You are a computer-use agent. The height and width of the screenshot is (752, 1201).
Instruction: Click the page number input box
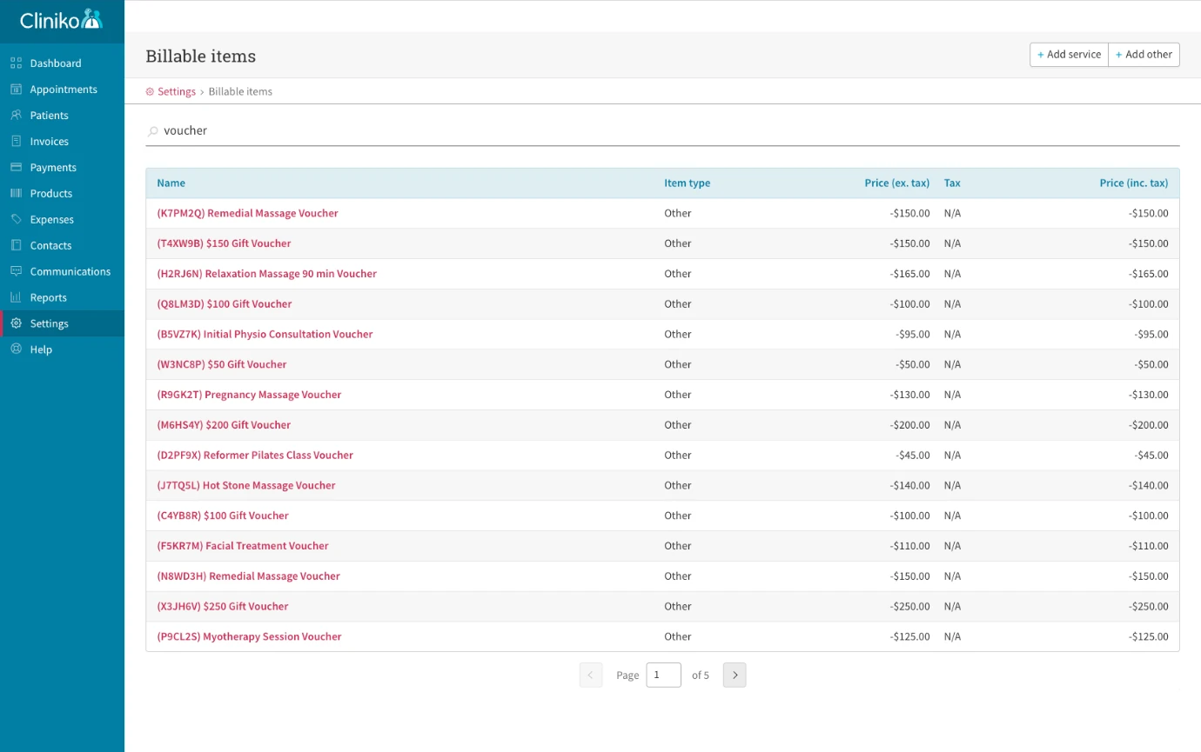663,675
